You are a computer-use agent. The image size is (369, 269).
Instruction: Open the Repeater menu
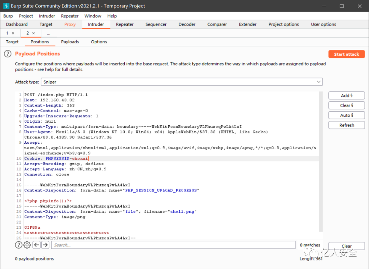click(70, 16)
